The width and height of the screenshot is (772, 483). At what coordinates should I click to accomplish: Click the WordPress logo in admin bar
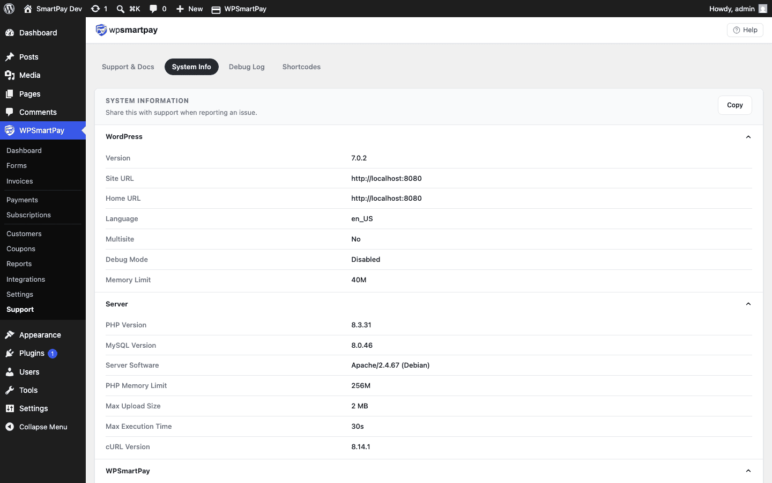[9, 9]
